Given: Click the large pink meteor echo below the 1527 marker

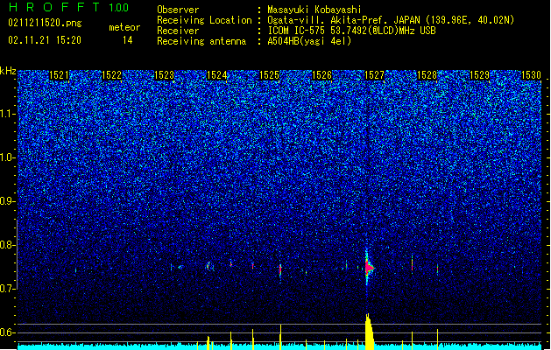Looking at the screenshot, I should [369, 268].
